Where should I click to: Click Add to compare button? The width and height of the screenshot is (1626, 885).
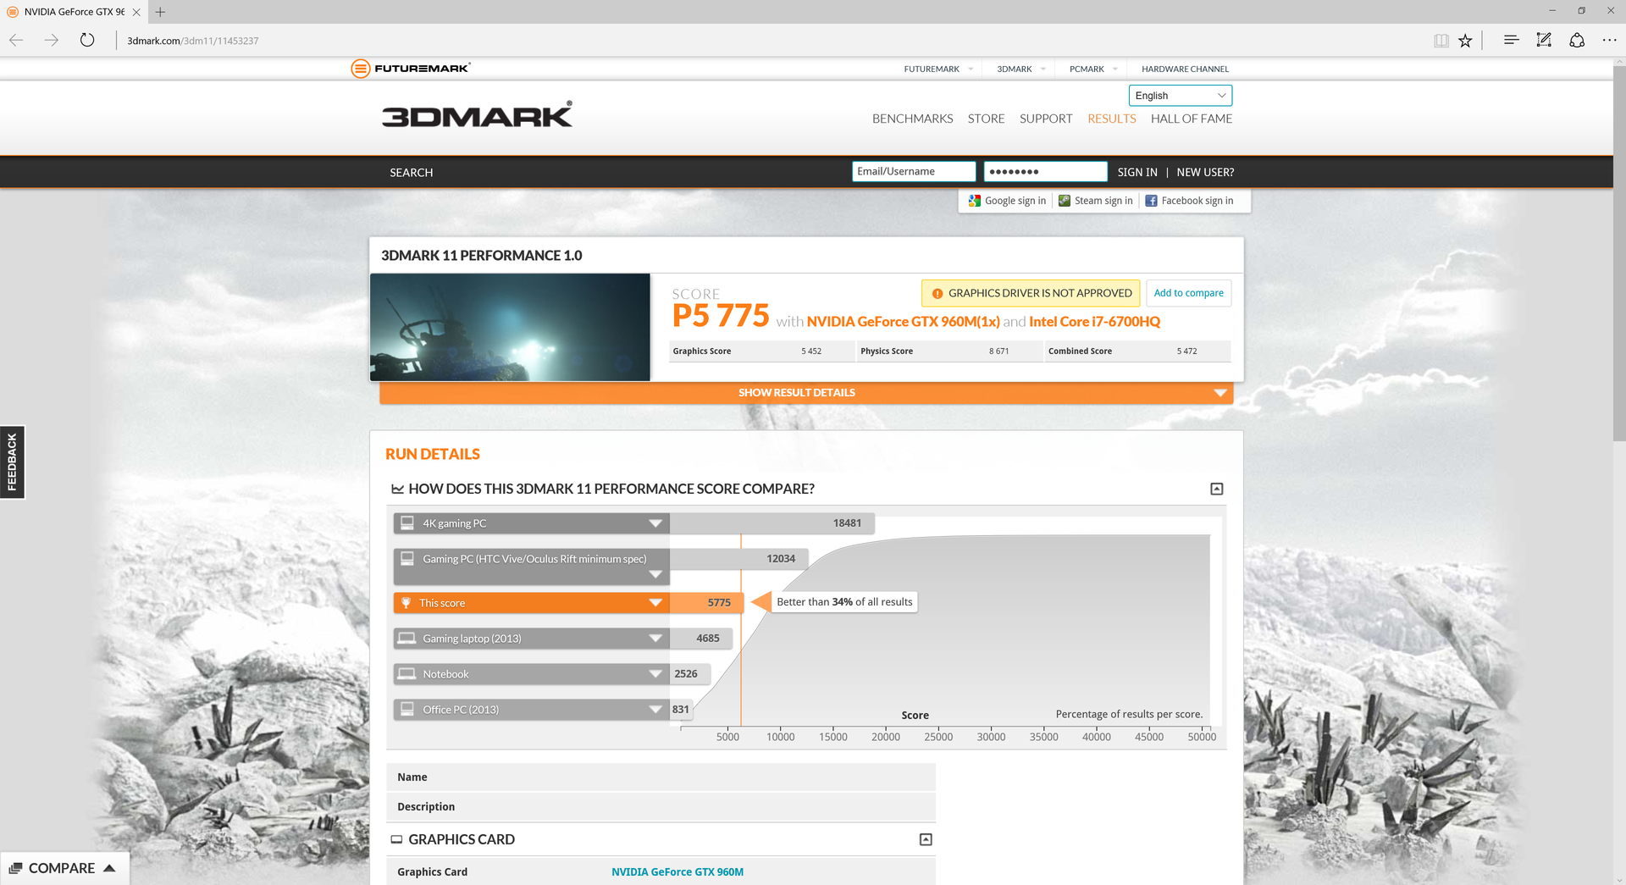point(1188,293)
